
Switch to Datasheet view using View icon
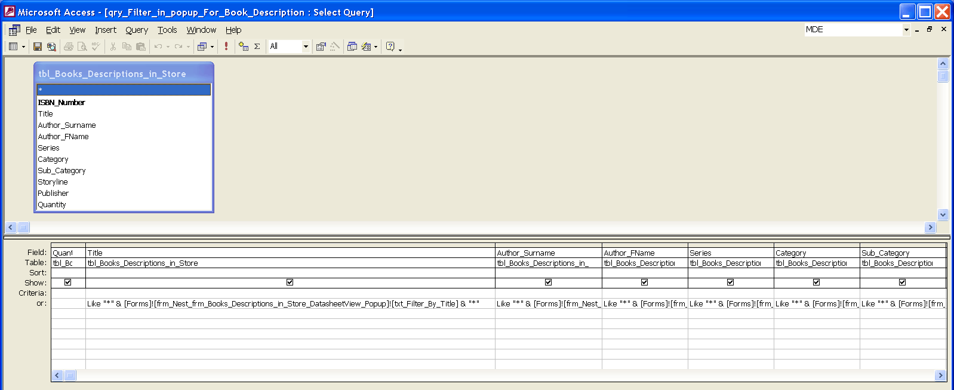tap(13, 47)
